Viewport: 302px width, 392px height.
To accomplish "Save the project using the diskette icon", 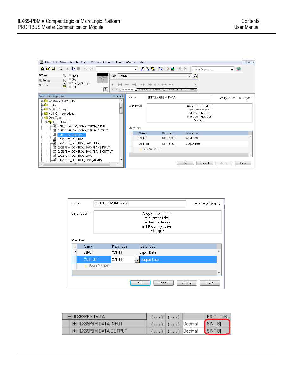I will (x=53, y=69).
